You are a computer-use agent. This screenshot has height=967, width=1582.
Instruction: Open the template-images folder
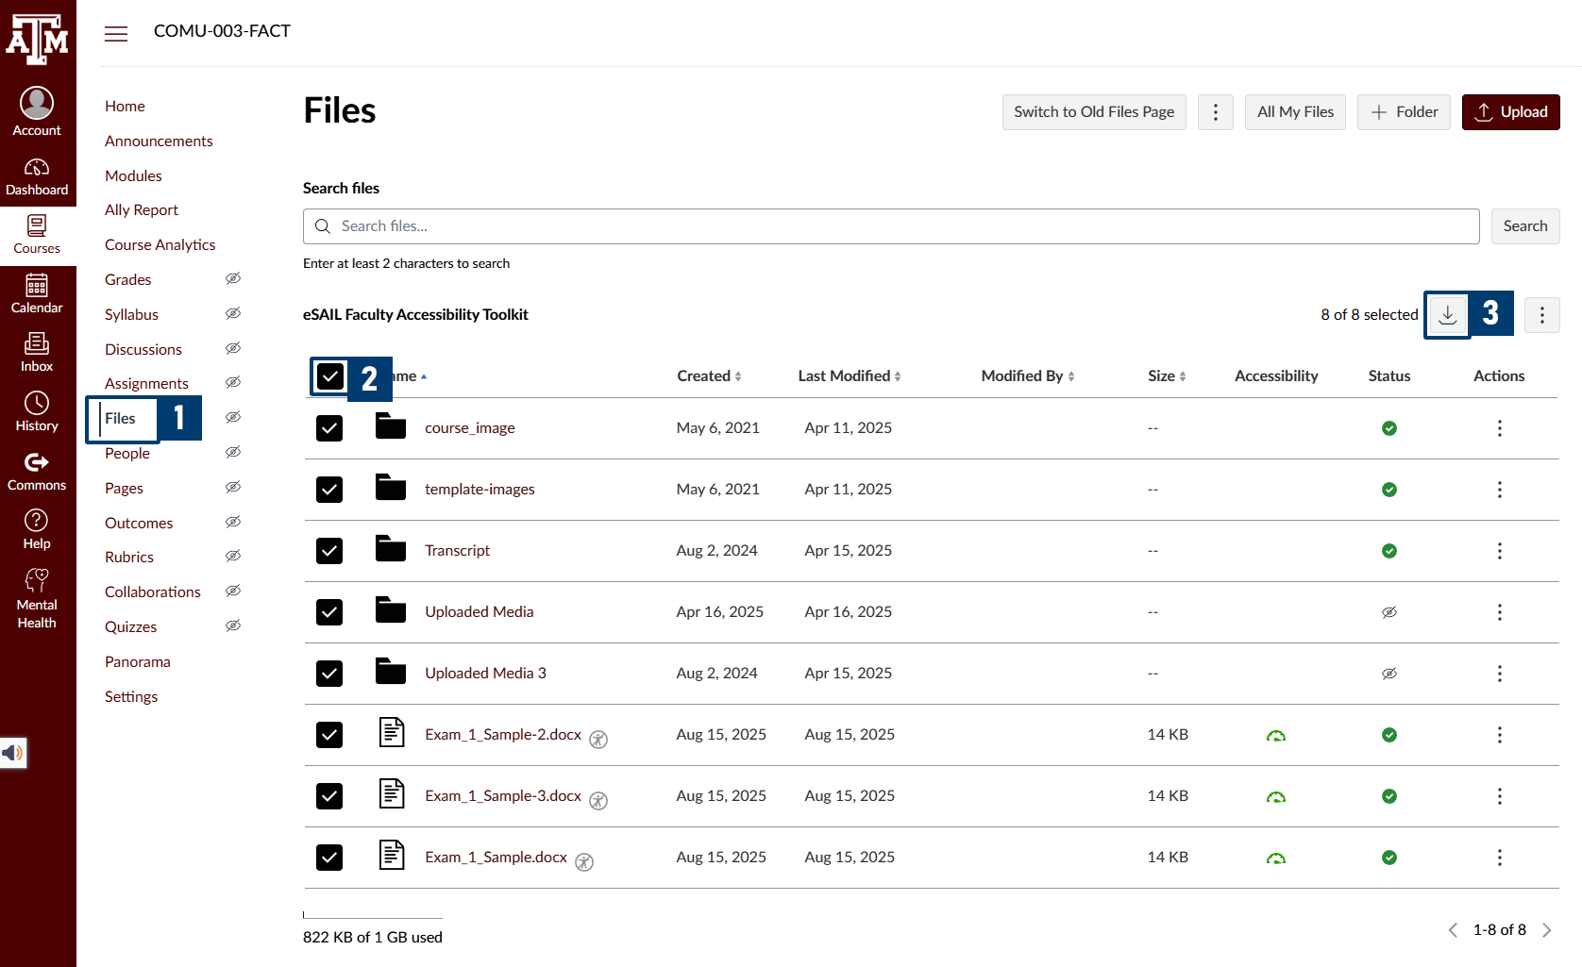pyautogui.click(x=480, y=489)
